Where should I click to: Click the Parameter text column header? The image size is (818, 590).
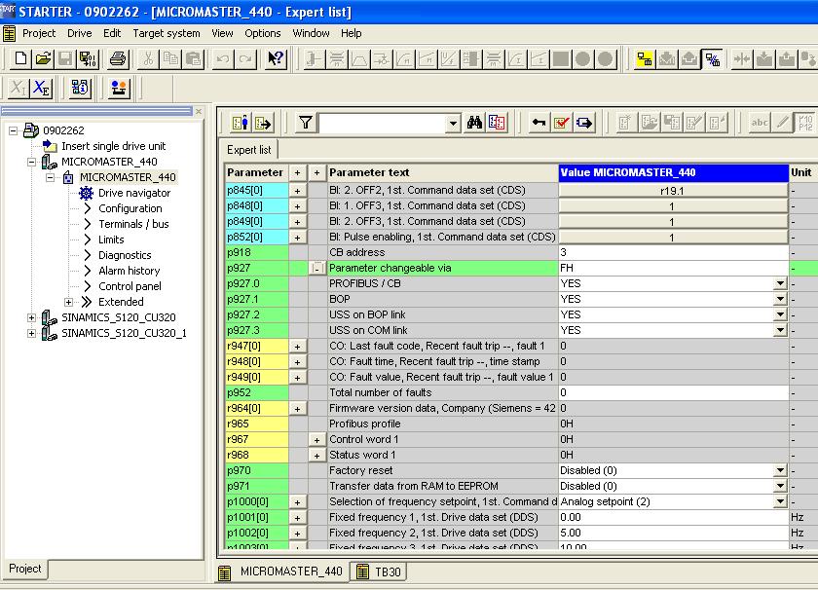[442, 172]
